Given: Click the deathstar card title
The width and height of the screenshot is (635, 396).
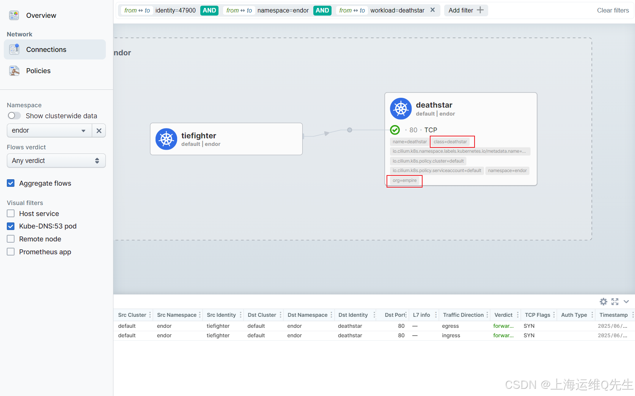Looking at the screenshot, I should pos(434,105).
